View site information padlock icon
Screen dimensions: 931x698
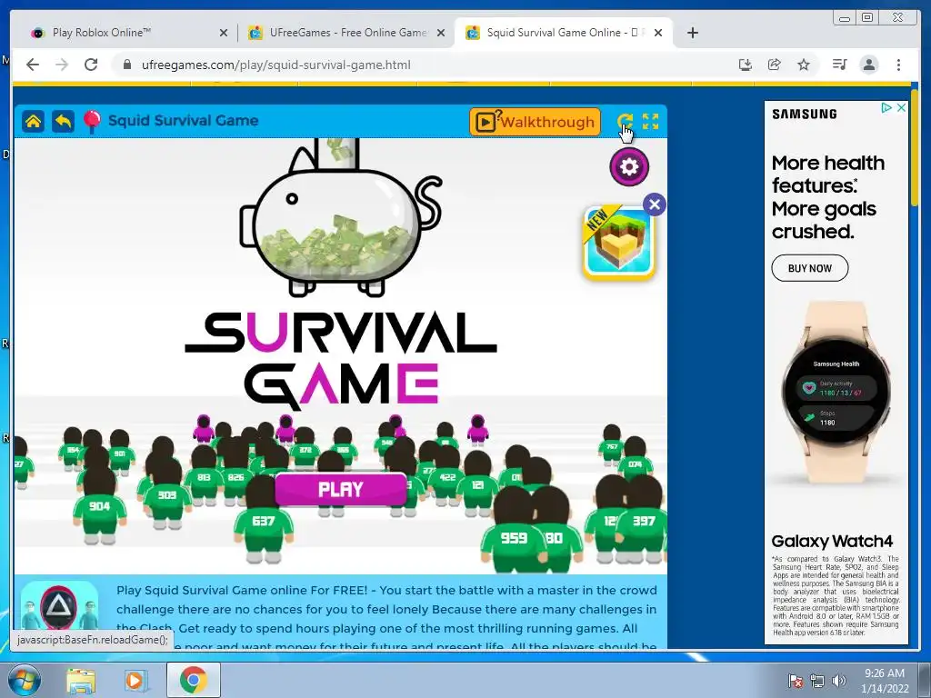(x=127, y=65)
